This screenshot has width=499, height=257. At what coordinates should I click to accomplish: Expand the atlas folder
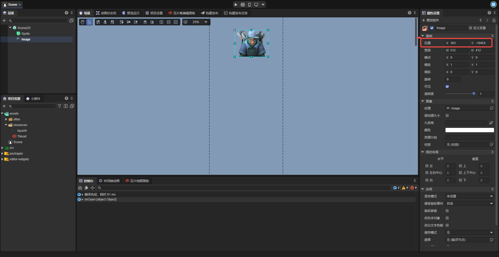pyautogui.click(x=6, y=119)
